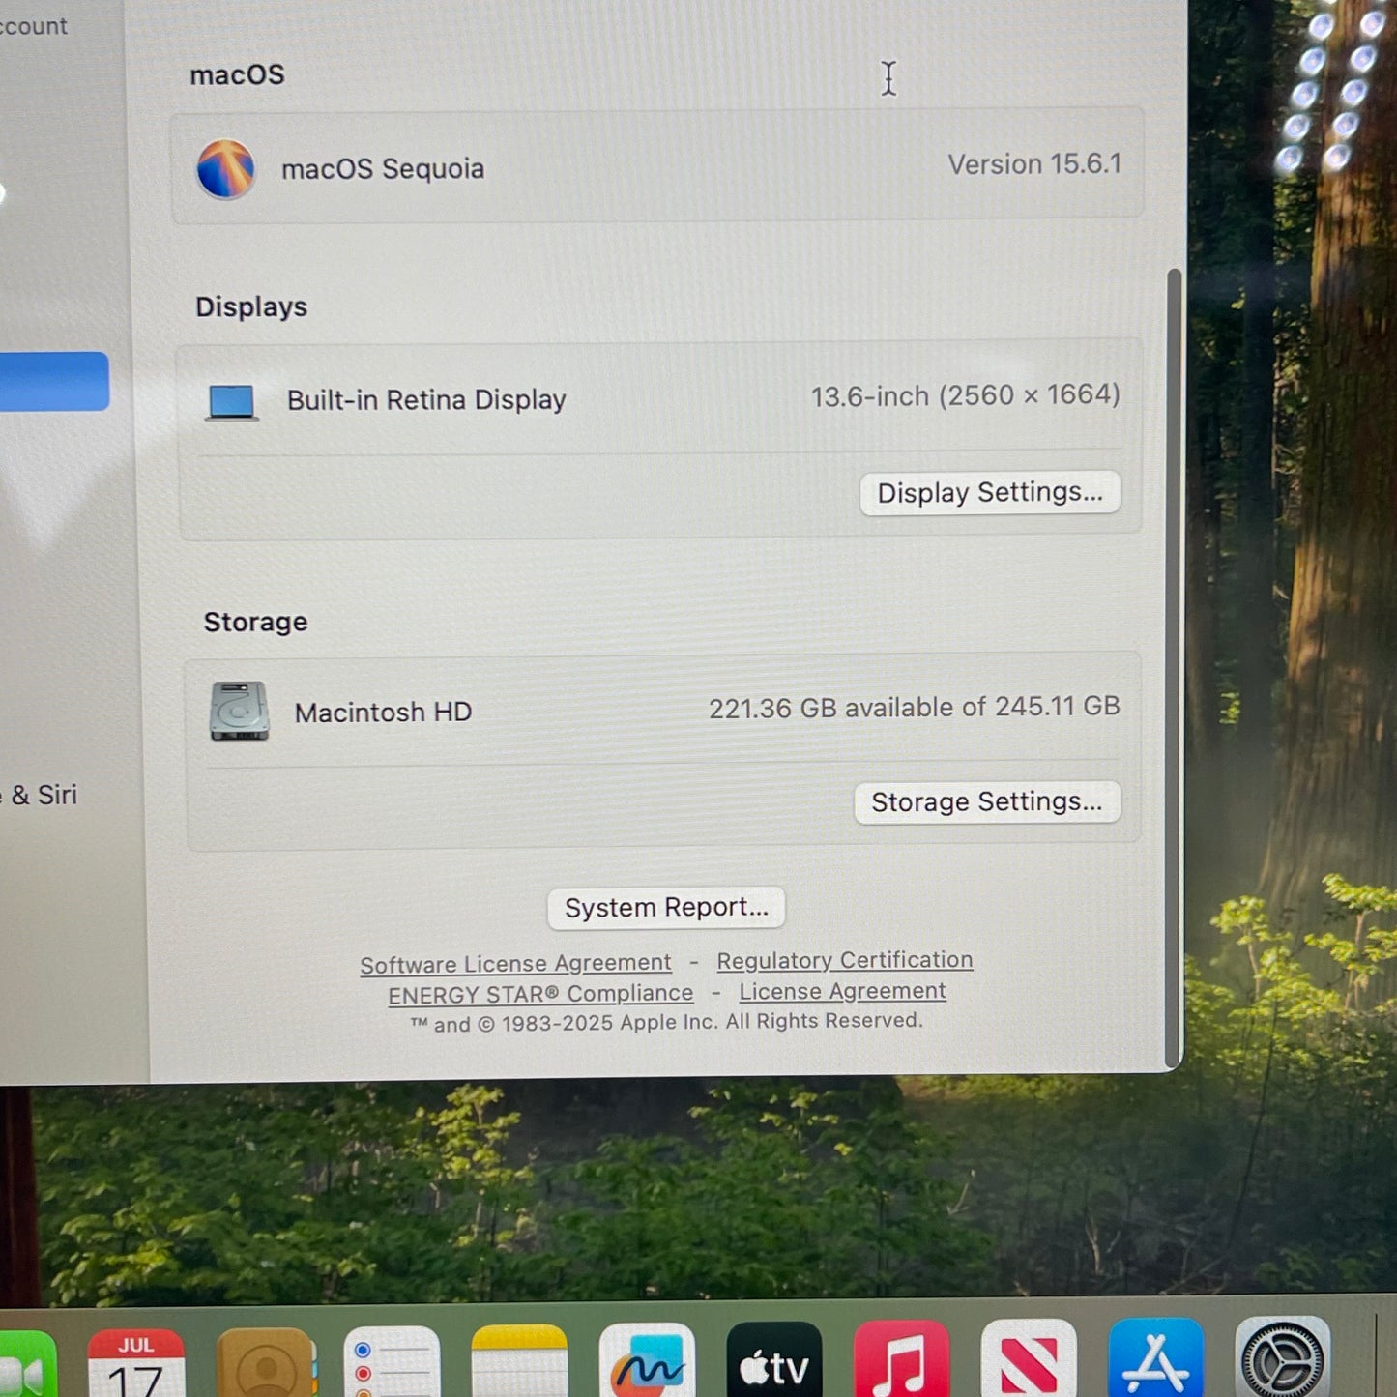Open Calendar showing JUL 17 in Dock
Screen dimensions: 1397x1397
coord(135,1363)
